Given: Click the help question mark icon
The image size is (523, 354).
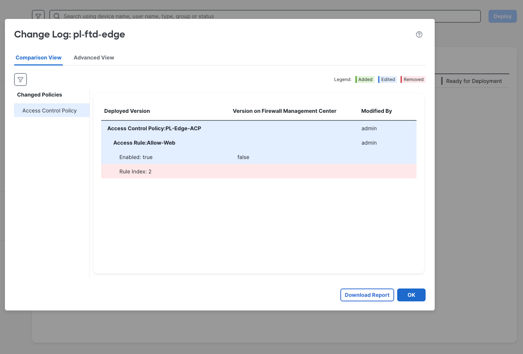Looking at the screenshot, I should point(419,34).
